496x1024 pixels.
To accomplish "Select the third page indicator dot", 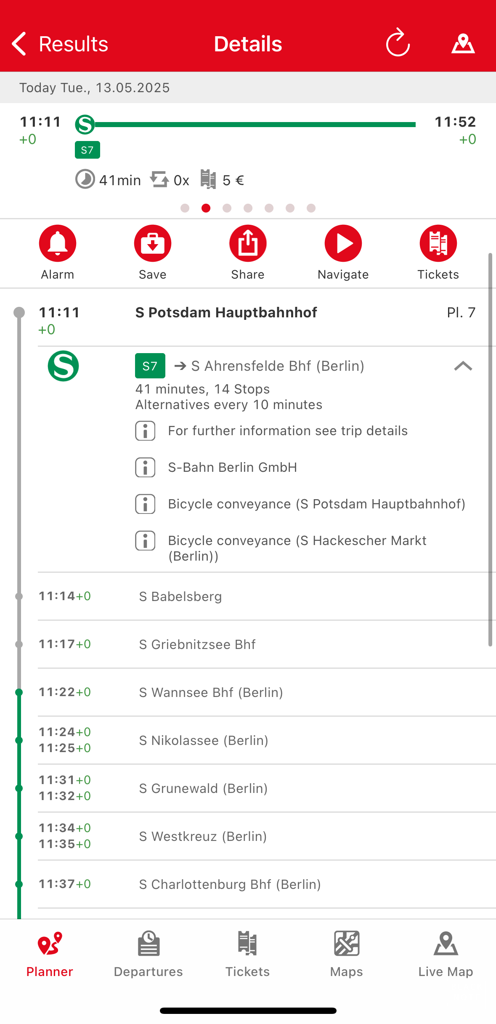I will click(227, 208).
